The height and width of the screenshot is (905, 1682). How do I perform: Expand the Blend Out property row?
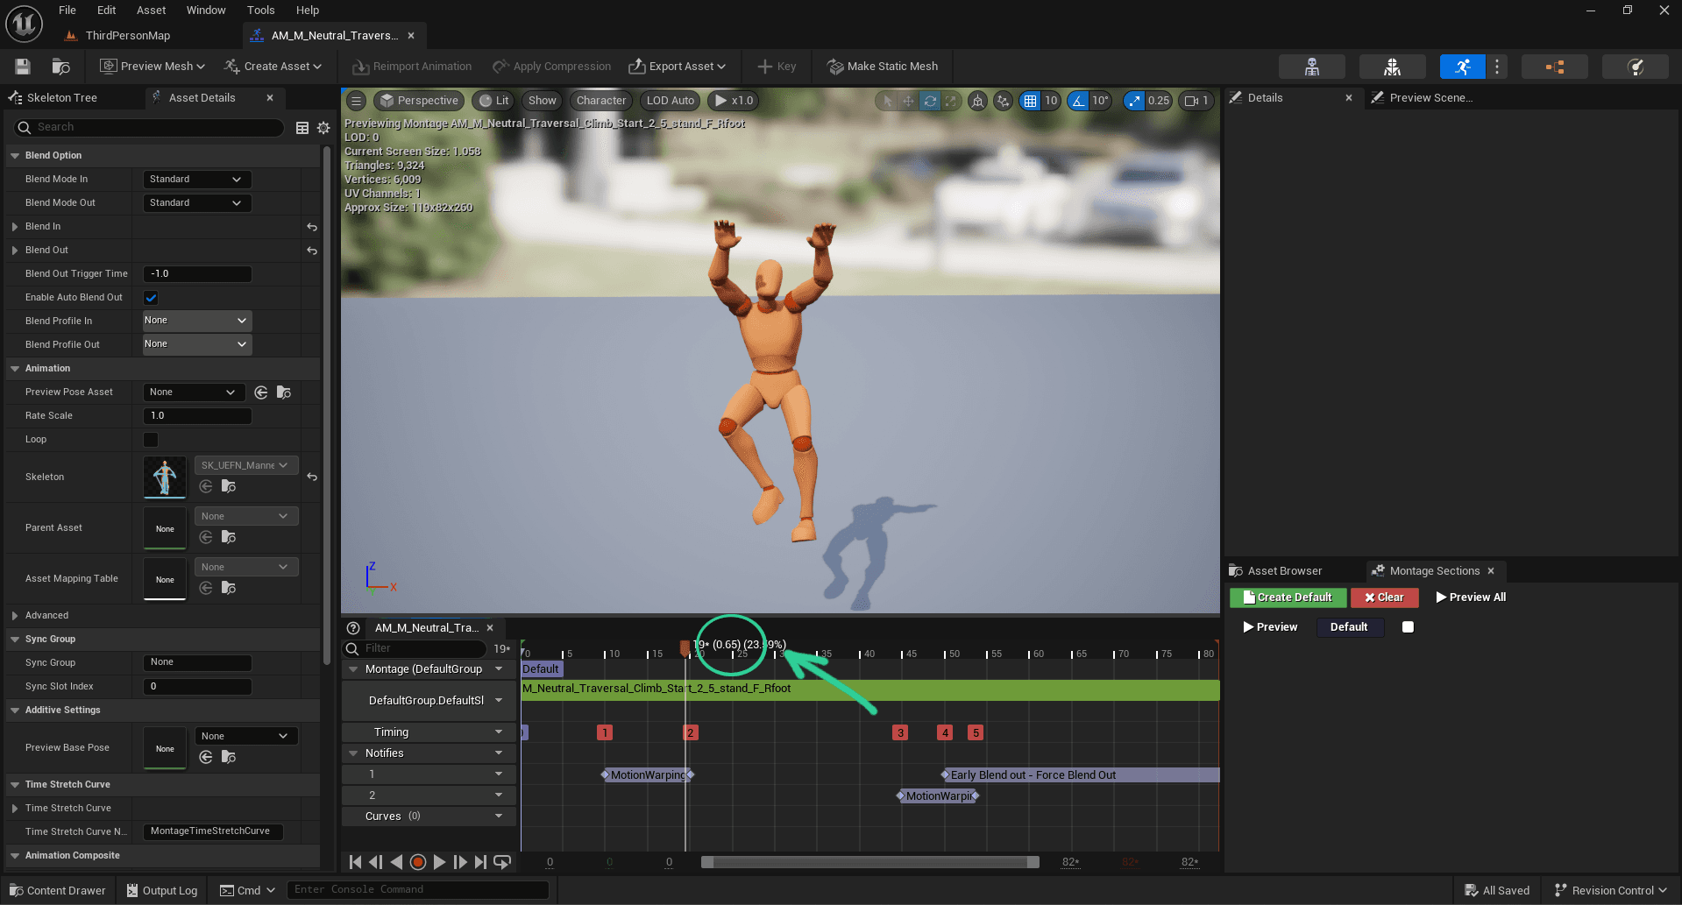[x=15, y=251]
